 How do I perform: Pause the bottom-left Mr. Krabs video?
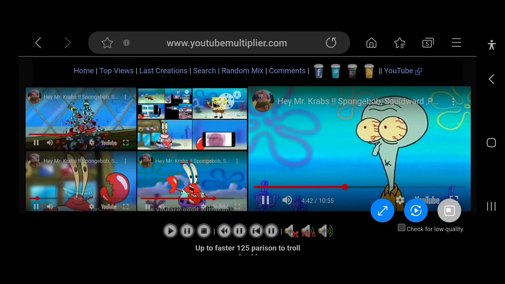[36, 206]
